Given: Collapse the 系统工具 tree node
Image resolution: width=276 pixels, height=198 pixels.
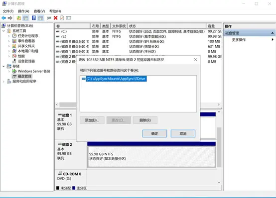Looking at the screenshot, I should pos(3,31).
